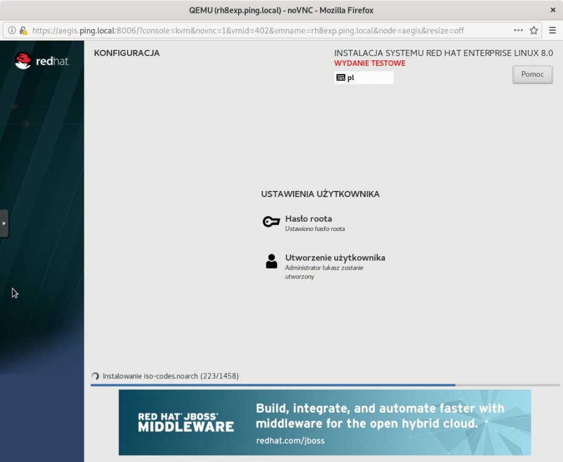Click the USTAWIENIA UŻYTKOWNIKA heading
The width and height of the screenshot is (563, 462).
click(x=320, y=194)
